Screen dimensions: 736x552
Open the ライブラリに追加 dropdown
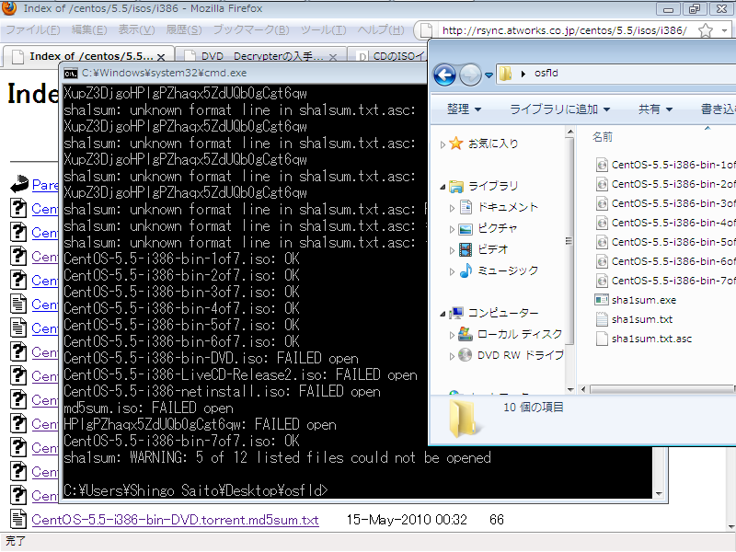[x=559, y=109]
